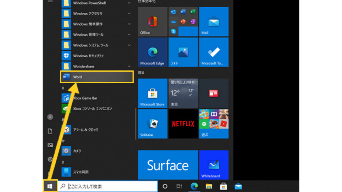Open Pictures from the Start sidebar

(50, 145)
